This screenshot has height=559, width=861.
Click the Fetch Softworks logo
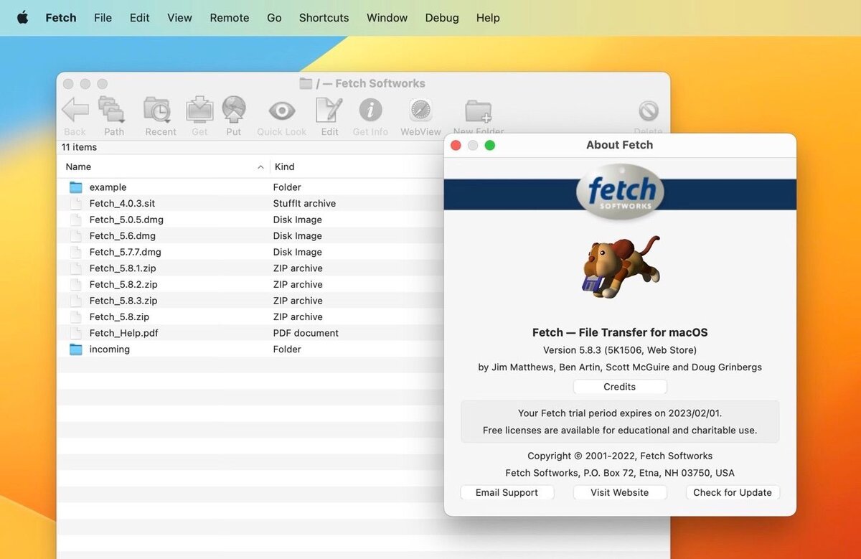tap(620, 192)
